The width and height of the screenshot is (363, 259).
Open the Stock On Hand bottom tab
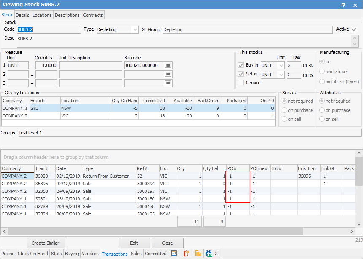click(33, 254)
